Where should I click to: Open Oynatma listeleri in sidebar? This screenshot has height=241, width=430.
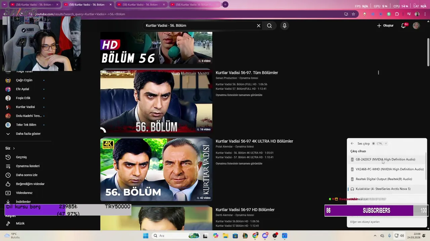pos(28,166)
